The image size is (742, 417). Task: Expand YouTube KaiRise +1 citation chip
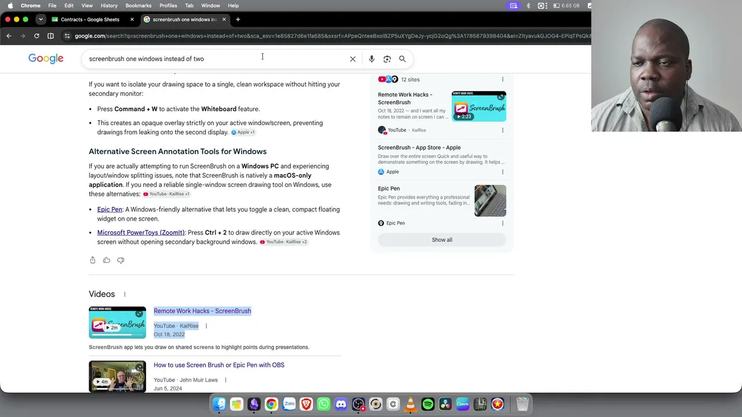click(x=166, y=194)
